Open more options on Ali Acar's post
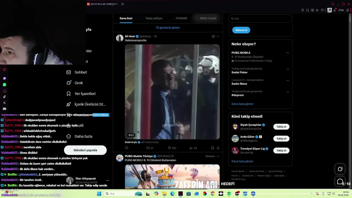 218,36
